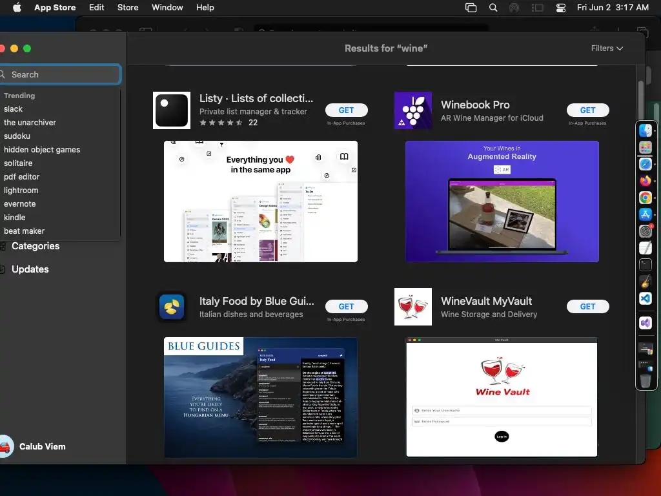
Task: Get Winebook Pro
Action: tap(587, 110)
